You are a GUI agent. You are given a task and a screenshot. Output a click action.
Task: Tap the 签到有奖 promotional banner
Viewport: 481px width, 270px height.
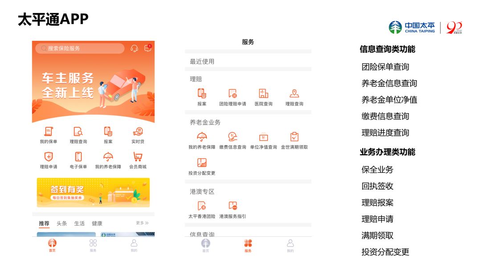(93, 193)
